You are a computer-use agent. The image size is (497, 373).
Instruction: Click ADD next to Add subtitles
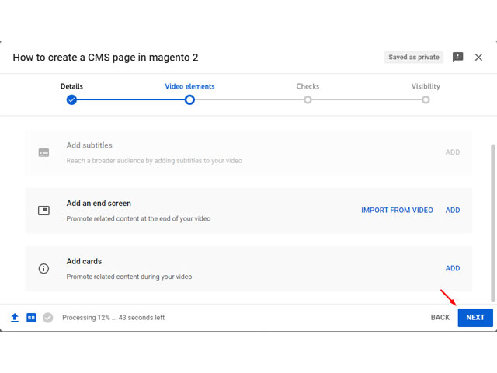pos(453,152)
